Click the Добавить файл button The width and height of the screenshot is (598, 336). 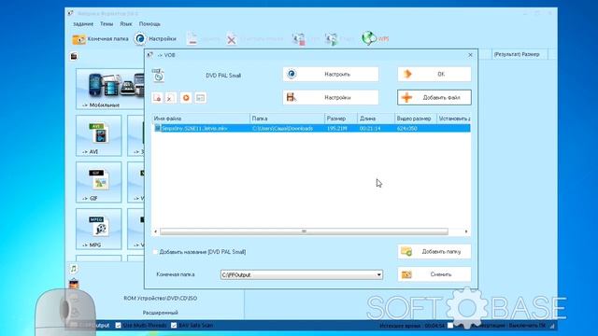(434, 97)
